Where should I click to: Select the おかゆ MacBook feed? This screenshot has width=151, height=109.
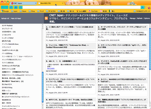[x=7, y=25]
